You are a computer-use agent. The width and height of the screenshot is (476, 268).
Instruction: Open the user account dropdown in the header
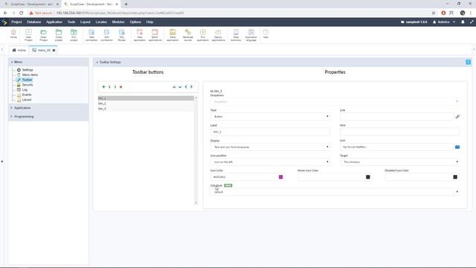click(443, 22)
